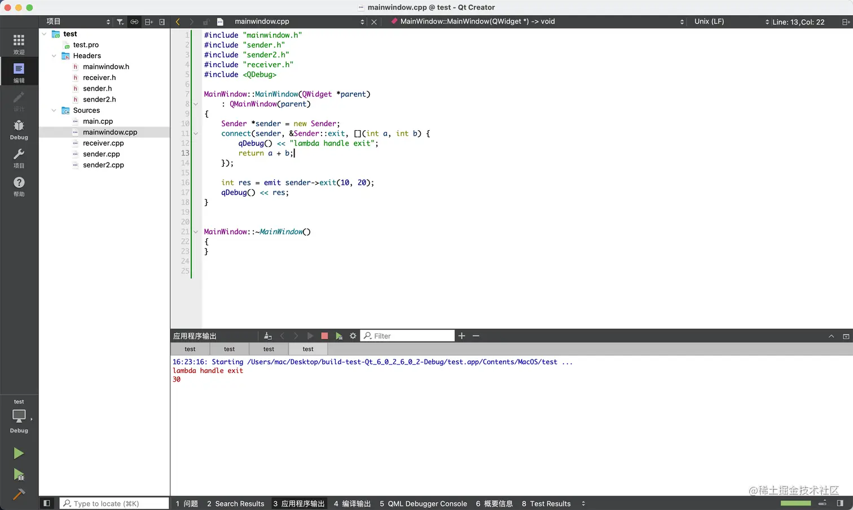
Task: Maximize the application output pane
Action: point(846,336)
